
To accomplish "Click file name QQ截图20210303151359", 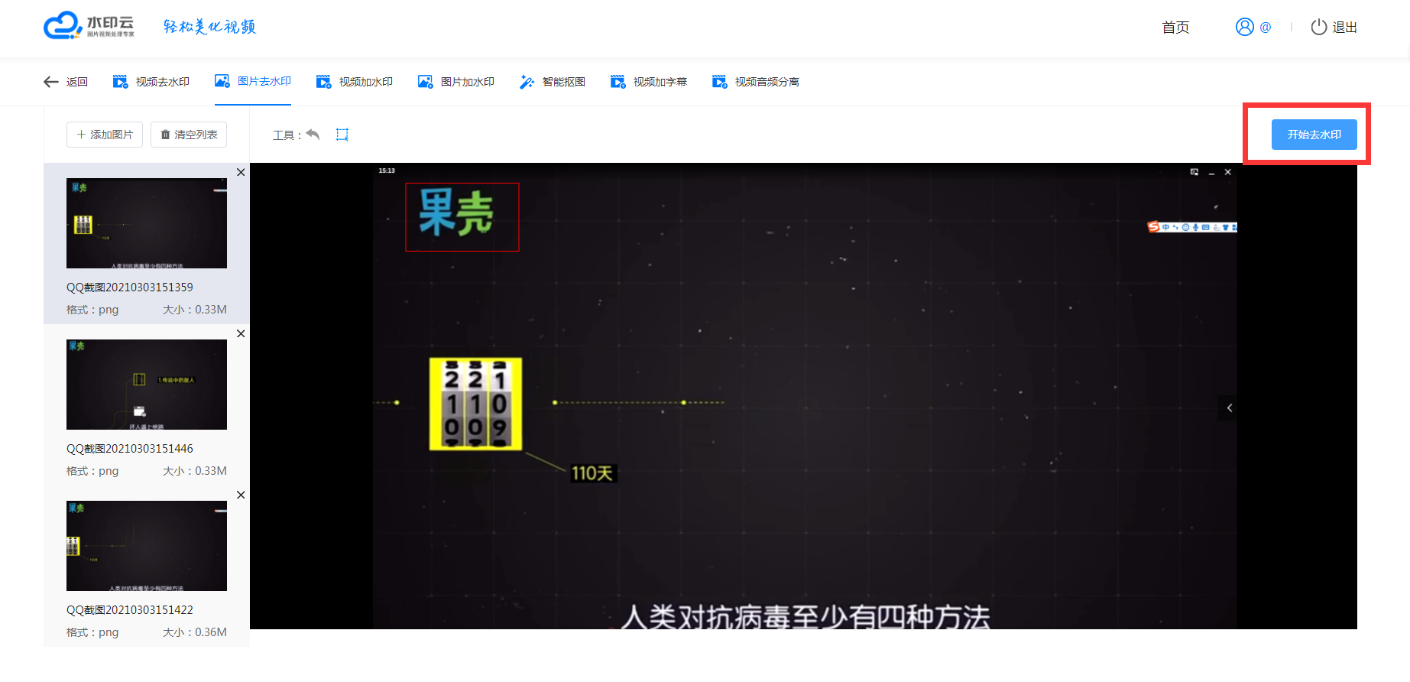I will tap(130, 287).
